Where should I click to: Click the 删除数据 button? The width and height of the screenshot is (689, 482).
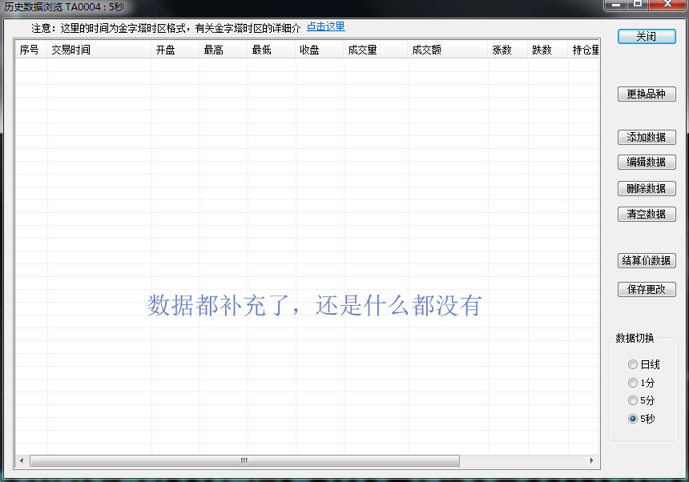pyautogui.click(x=647, y=189)
